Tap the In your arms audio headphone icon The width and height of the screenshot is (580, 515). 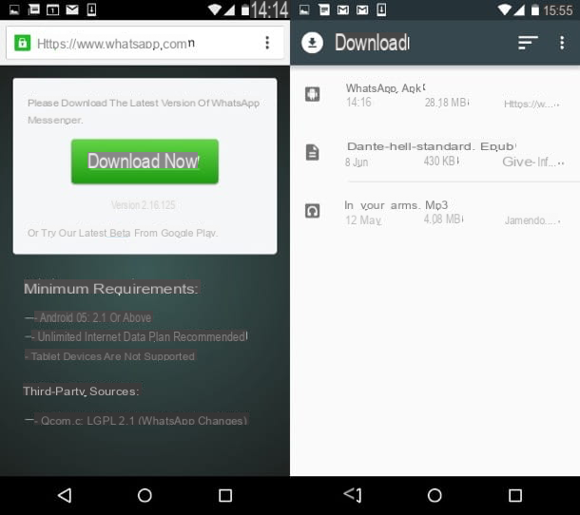coord(312,211)
